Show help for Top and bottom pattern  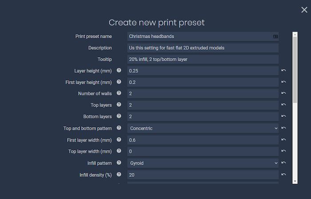click(119, 128)
